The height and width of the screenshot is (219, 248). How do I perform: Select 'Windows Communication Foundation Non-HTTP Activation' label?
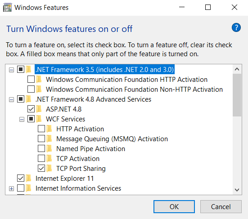pos(134,89)
